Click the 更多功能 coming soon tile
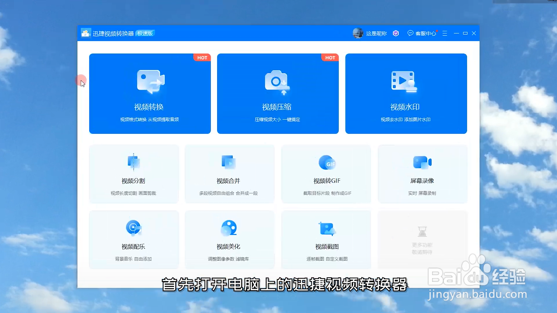Viewport: 557px width, 313px height. point(422,239)
